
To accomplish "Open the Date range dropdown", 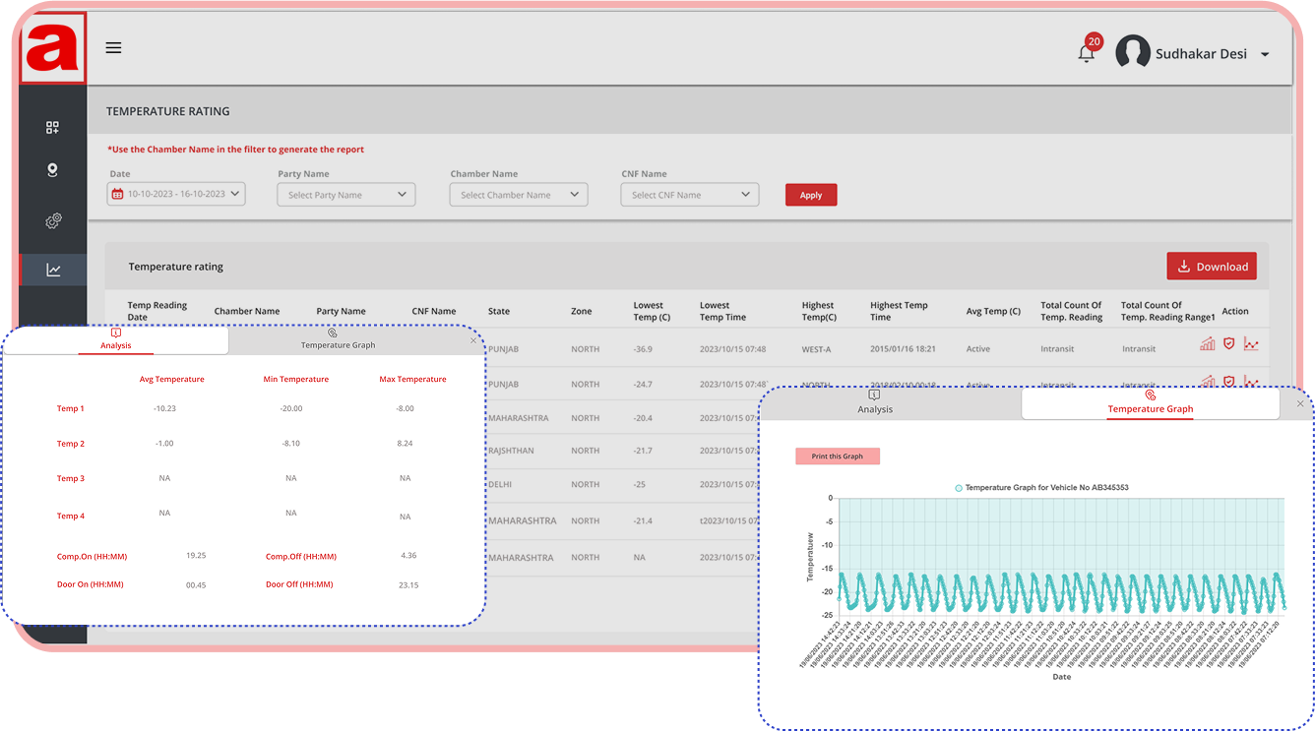I will pos(176,194).
